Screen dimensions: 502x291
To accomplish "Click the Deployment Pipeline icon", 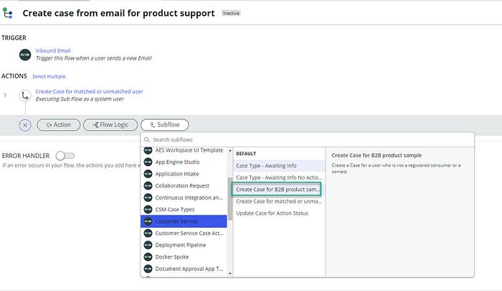I will point(147,245).
